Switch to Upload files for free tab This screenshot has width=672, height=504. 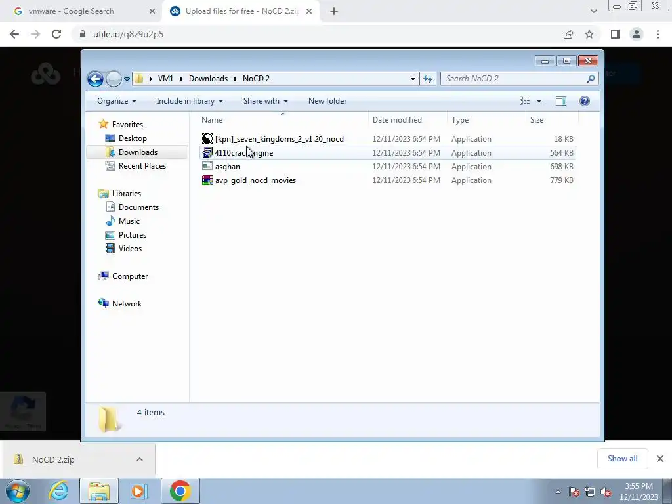tap(242, 11)
